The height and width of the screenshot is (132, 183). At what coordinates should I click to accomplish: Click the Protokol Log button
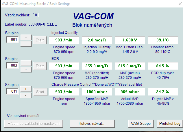[x=170, y=124]
